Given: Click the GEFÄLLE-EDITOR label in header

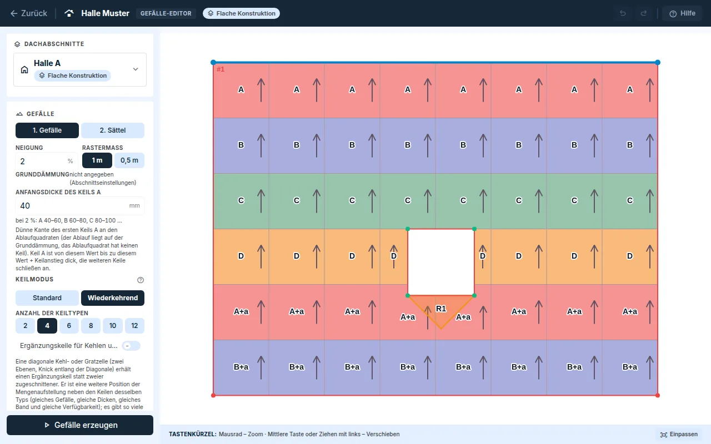Looking at the screenshot, I should [x=166, y=13].
